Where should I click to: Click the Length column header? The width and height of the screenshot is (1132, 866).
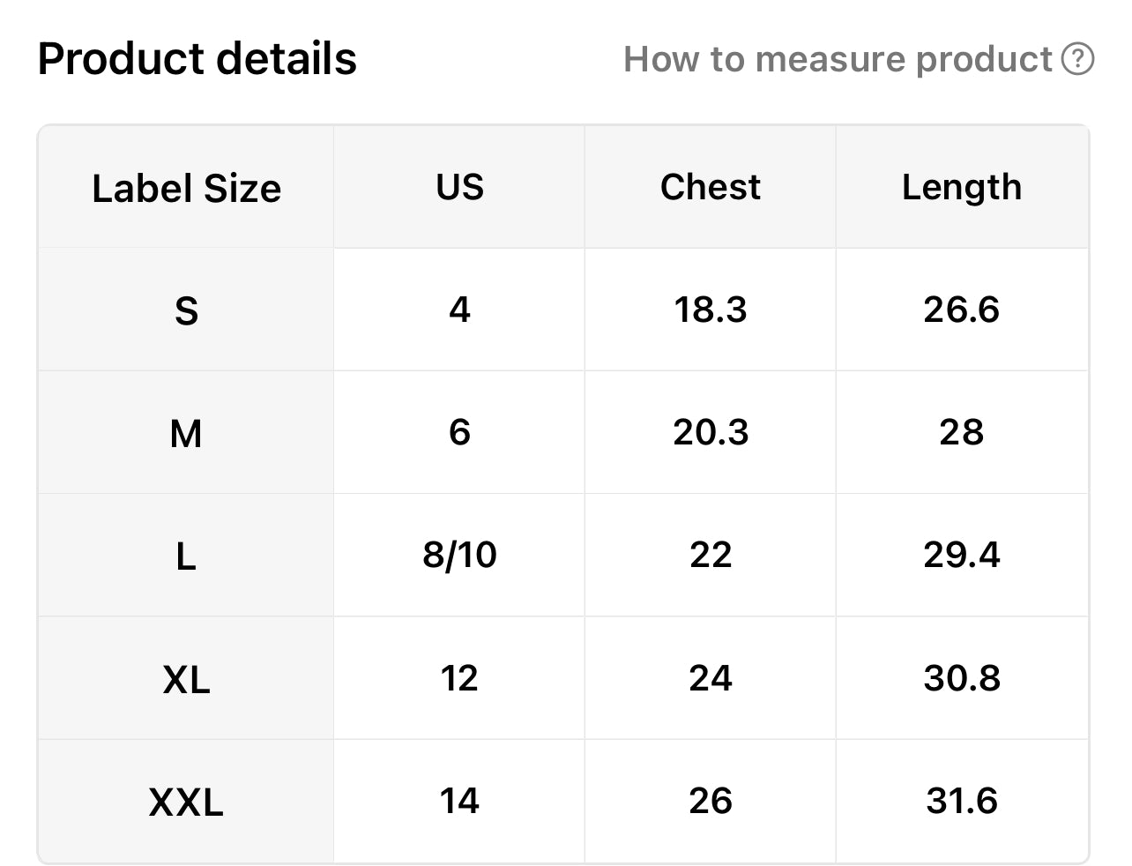pos(961,187)
